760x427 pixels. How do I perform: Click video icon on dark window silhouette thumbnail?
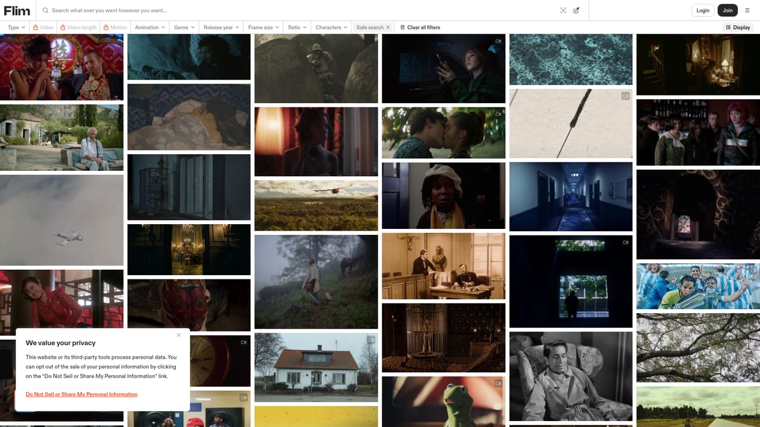pyautogui.click(x=625, y=243)
